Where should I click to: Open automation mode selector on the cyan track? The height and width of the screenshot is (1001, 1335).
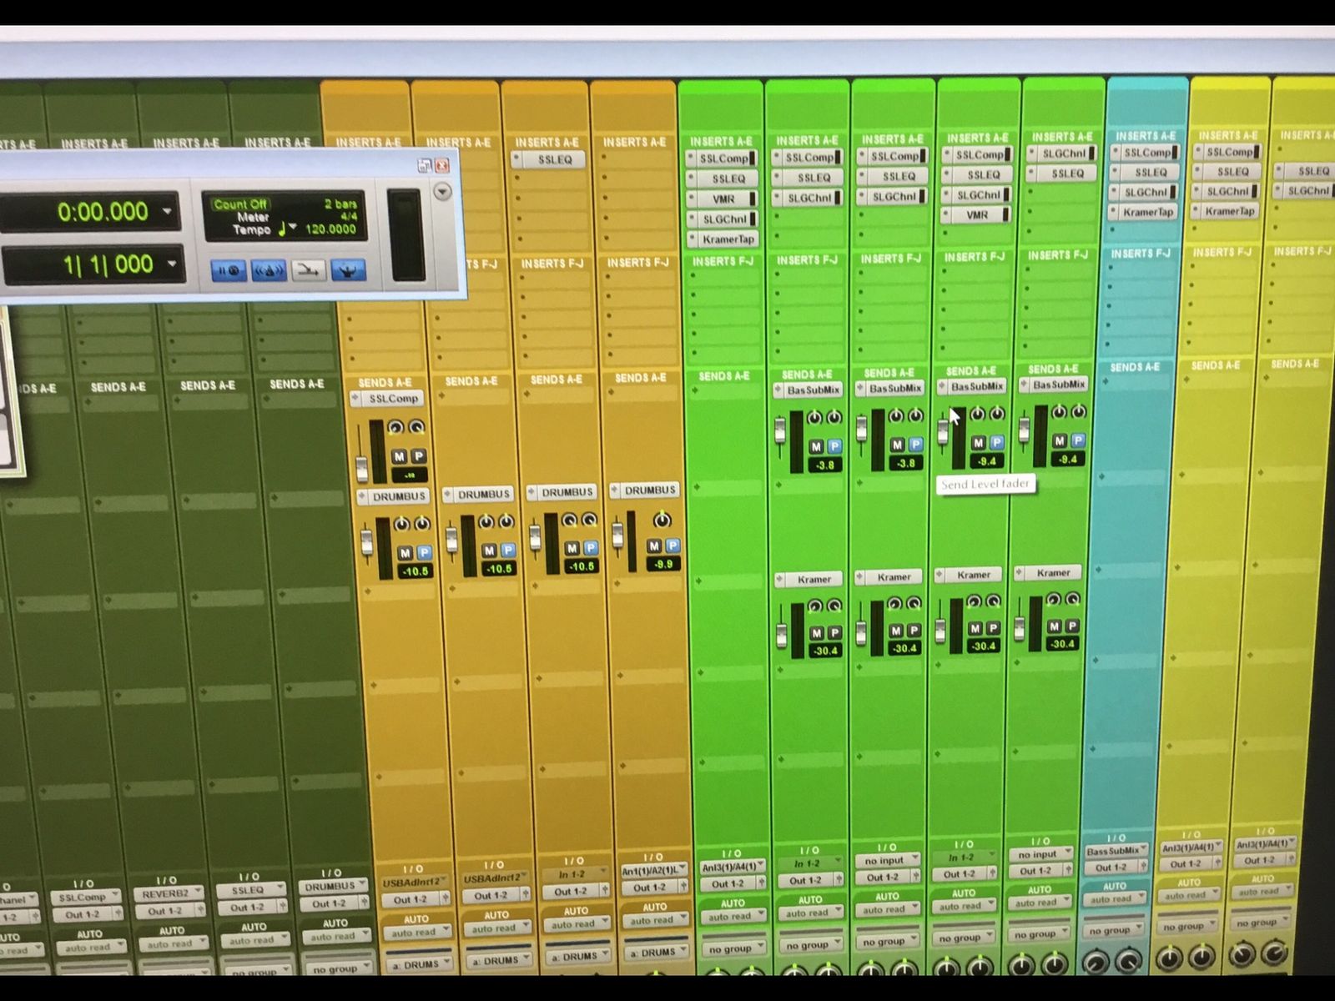[1113, 899]
